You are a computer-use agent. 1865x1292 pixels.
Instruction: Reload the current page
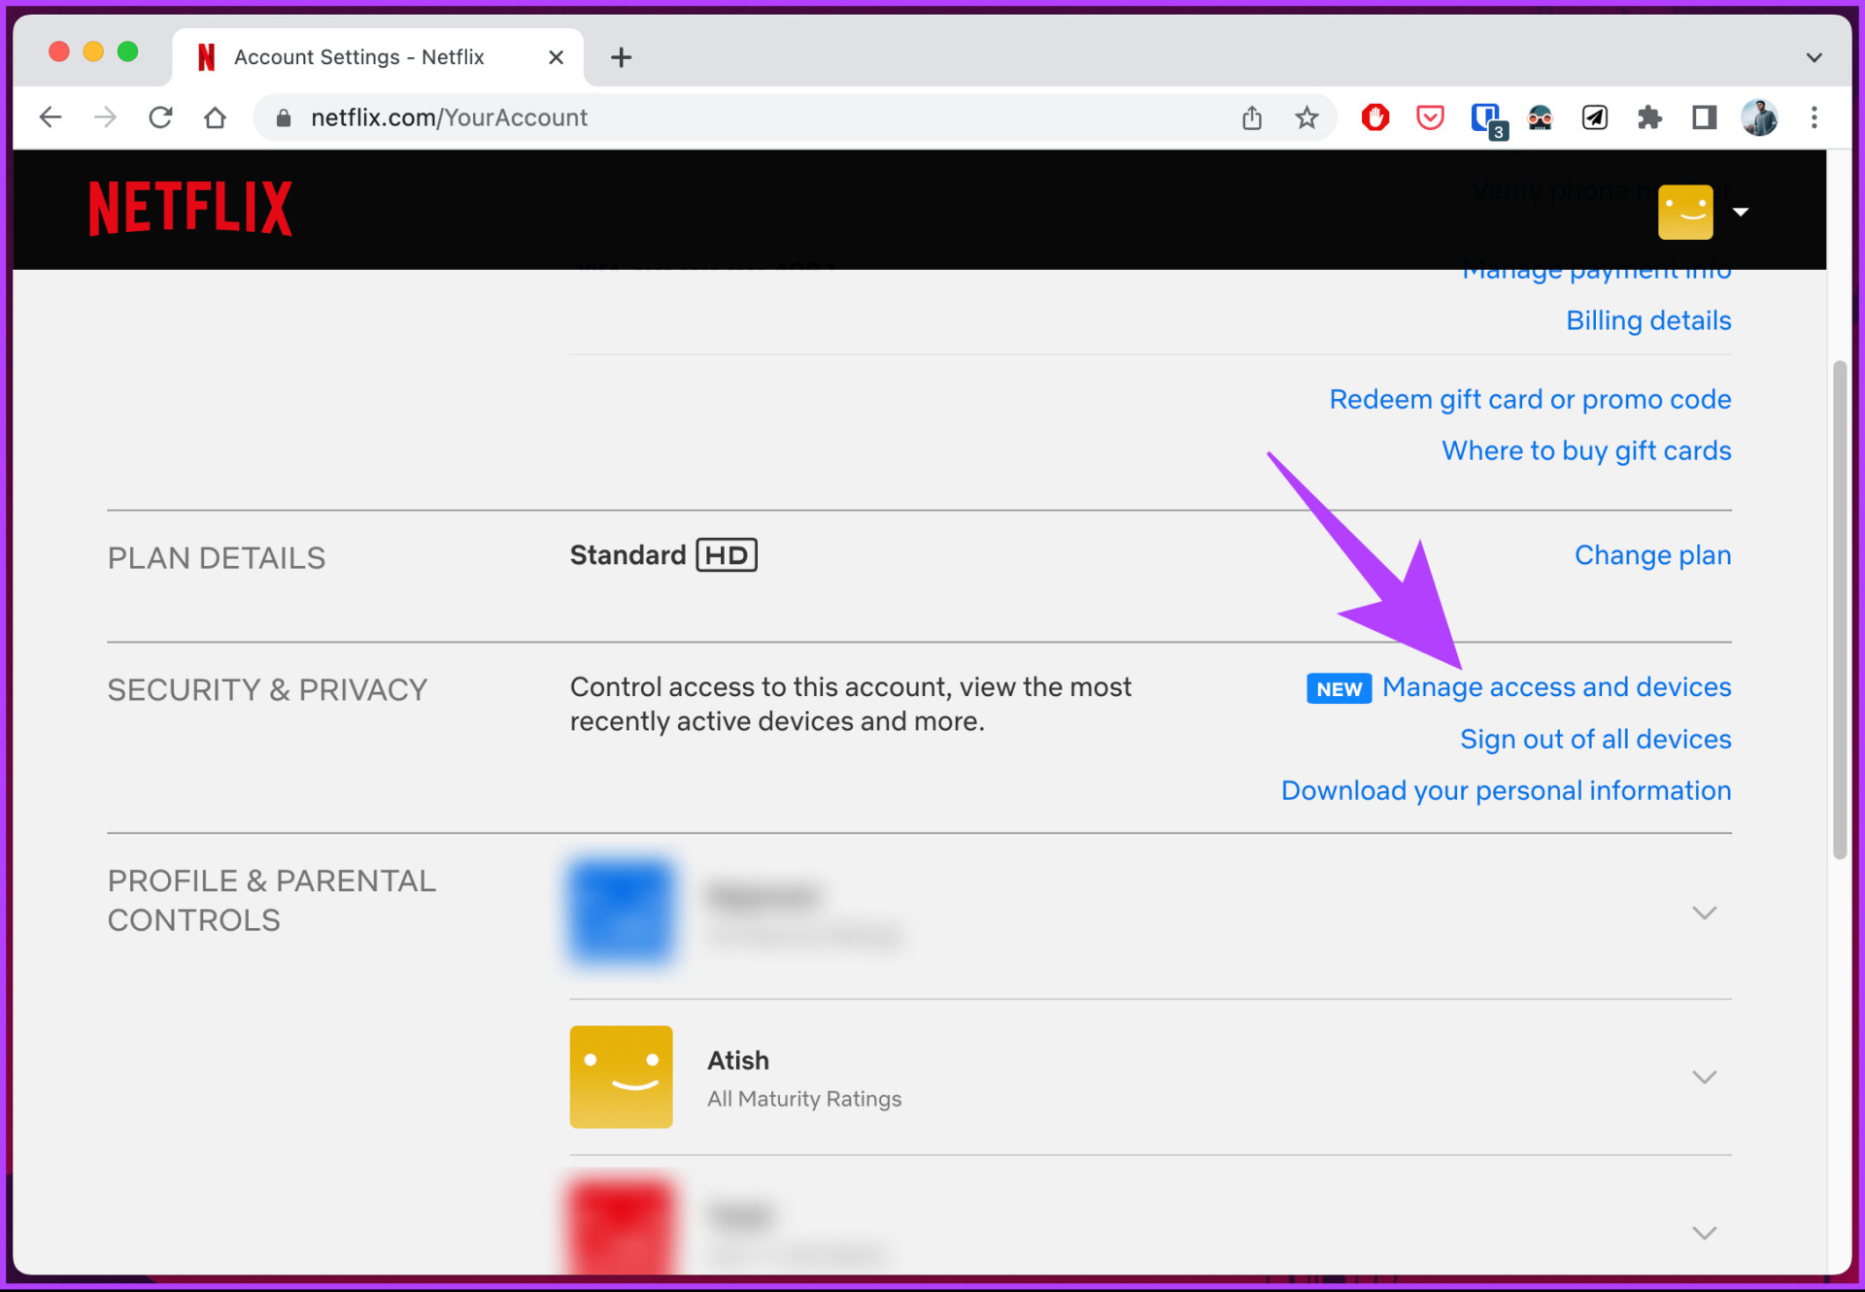pos(160,116)
